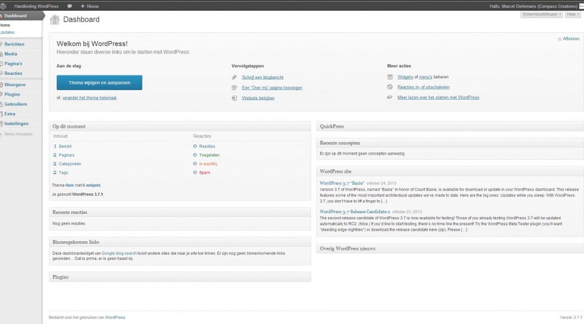Click the Dashboard house icon beside the title

click(55, 19)
